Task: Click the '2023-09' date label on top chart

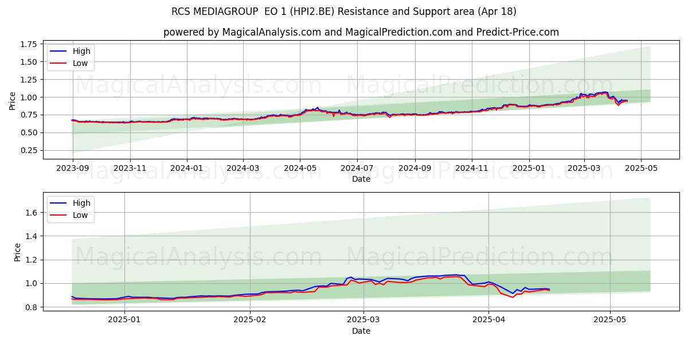Action: point(72,169)
